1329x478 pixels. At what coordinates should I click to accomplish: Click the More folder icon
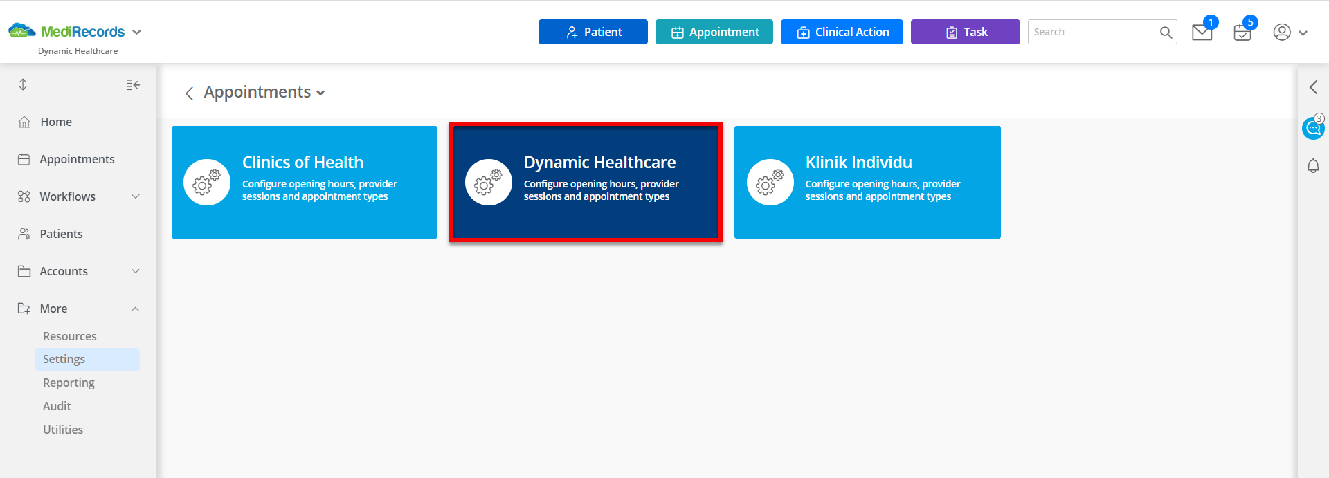(x=24, y=309)
